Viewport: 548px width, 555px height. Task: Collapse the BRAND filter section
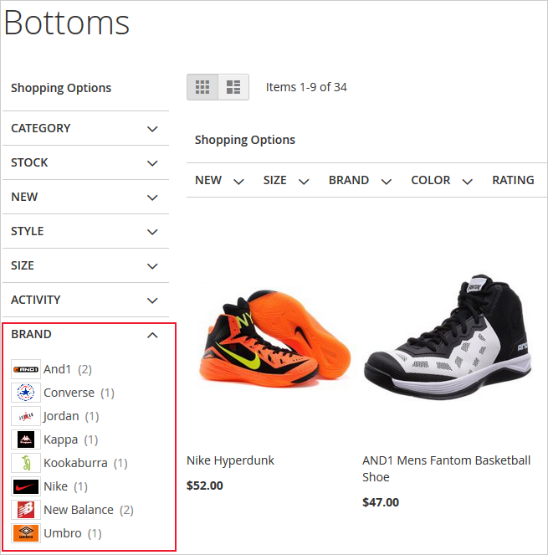tap(151, 335)
